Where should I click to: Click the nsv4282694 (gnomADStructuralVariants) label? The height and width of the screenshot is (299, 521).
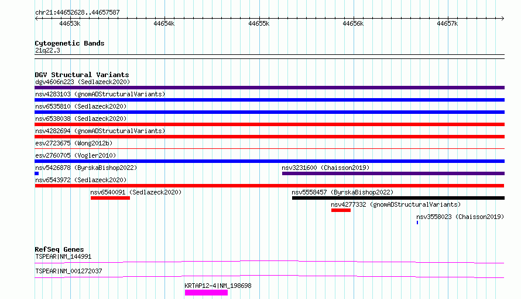pos(100,131)
